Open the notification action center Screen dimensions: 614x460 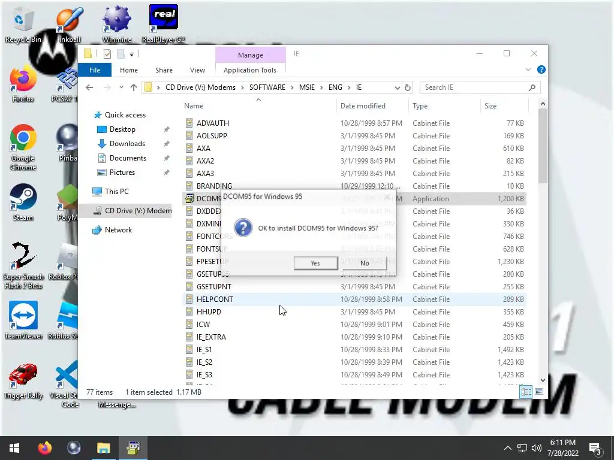[x=595, y=449]
